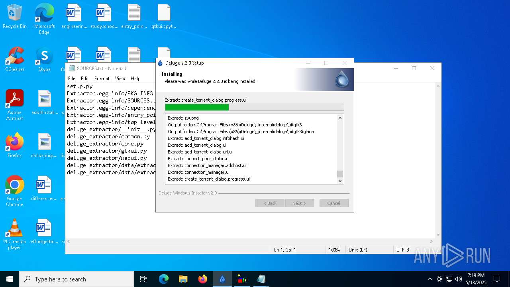Switch to Notepad taskbar icon
This screenshot has height=287, width=510.
tap(261, 279)
